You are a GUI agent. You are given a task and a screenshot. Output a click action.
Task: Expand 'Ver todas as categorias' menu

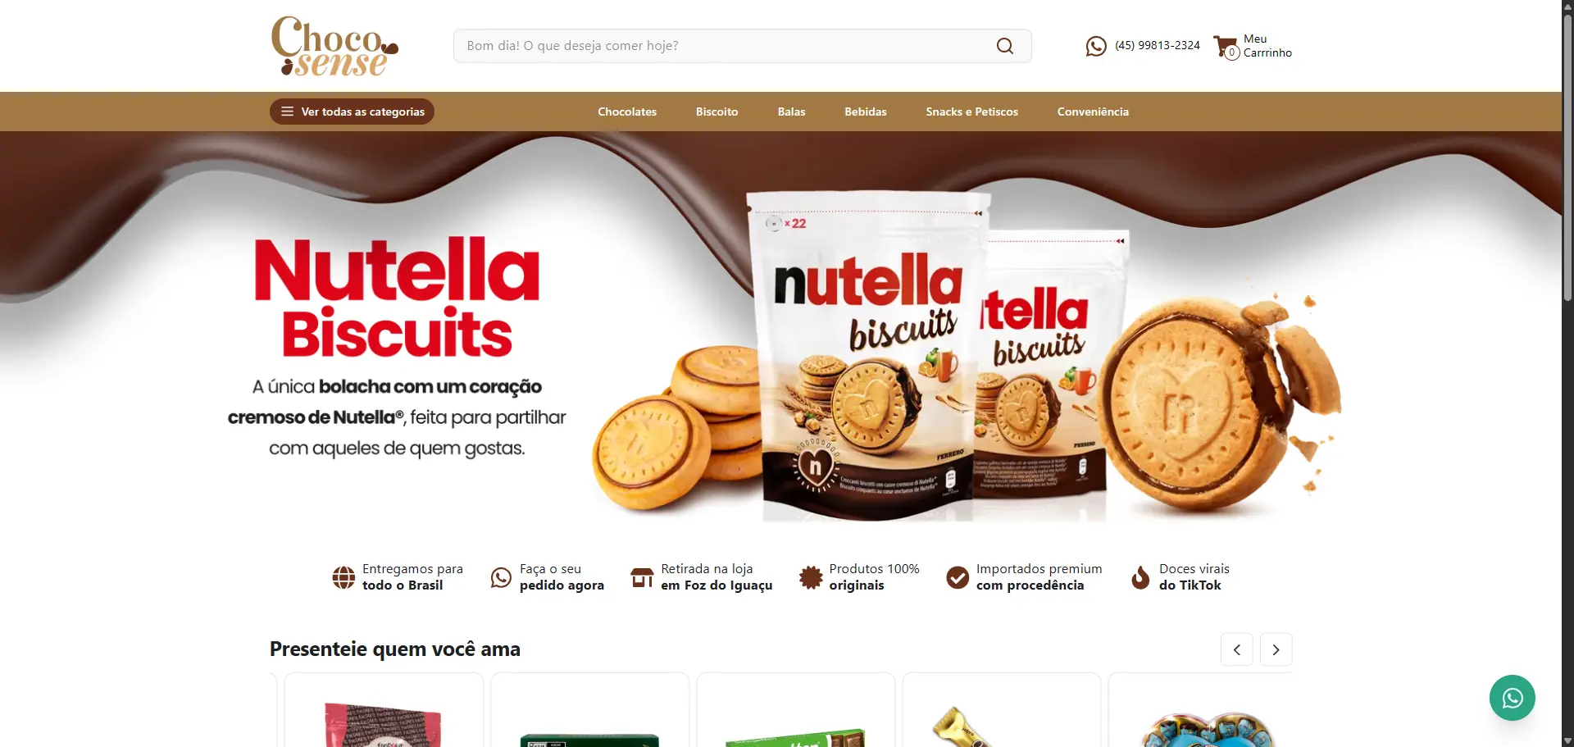[x=352, y=112]
